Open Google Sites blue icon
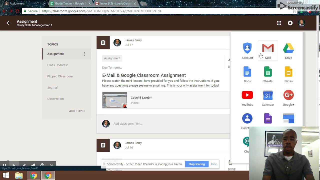This screenshot has height=180, width=320. click(288, 118)
